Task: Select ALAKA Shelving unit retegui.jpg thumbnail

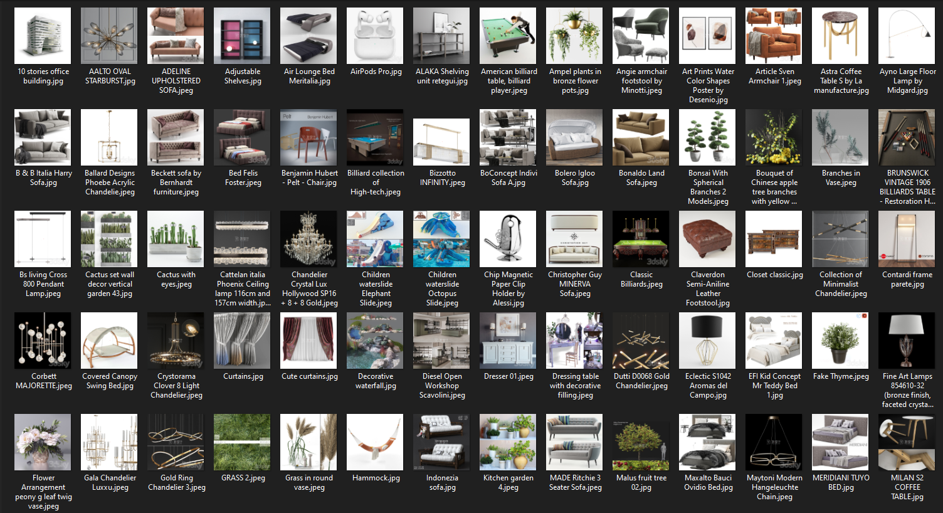Action: coord(442,36)
